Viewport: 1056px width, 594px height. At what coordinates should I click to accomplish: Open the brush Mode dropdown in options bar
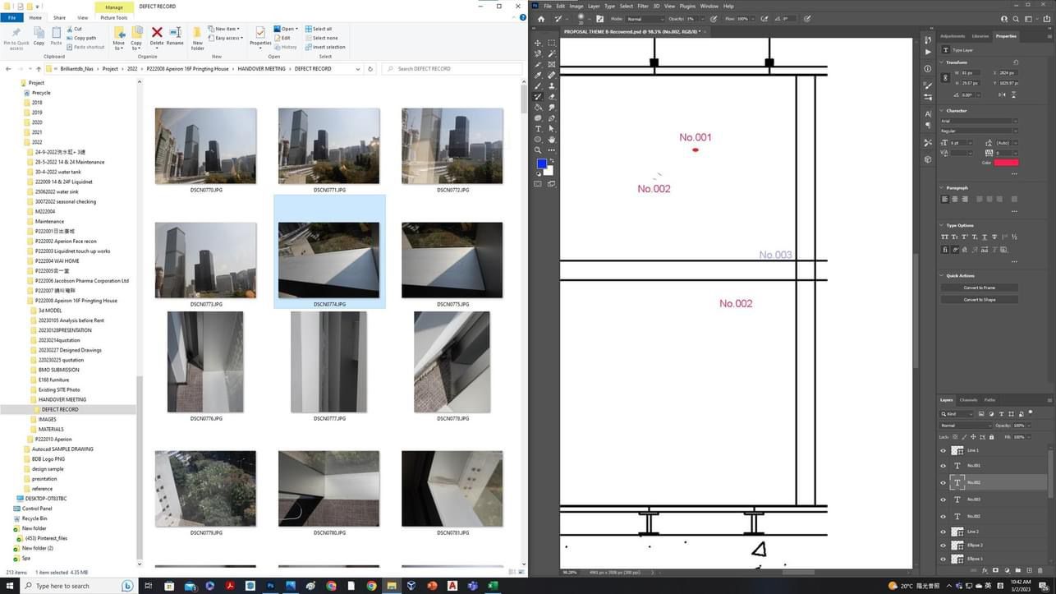pos(645,19)
